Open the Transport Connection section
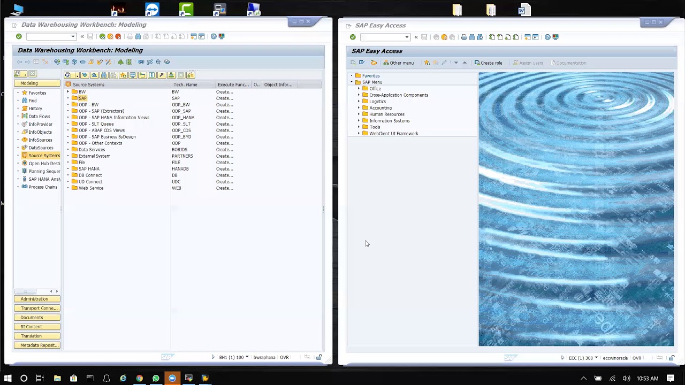The image size is (685, 385). [x=37, y=308]
